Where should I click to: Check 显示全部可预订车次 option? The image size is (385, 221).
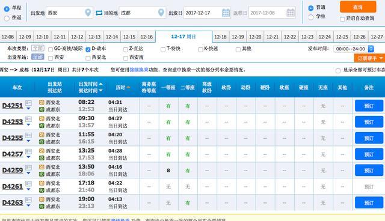pyautogui.click(x=338, y=70)
